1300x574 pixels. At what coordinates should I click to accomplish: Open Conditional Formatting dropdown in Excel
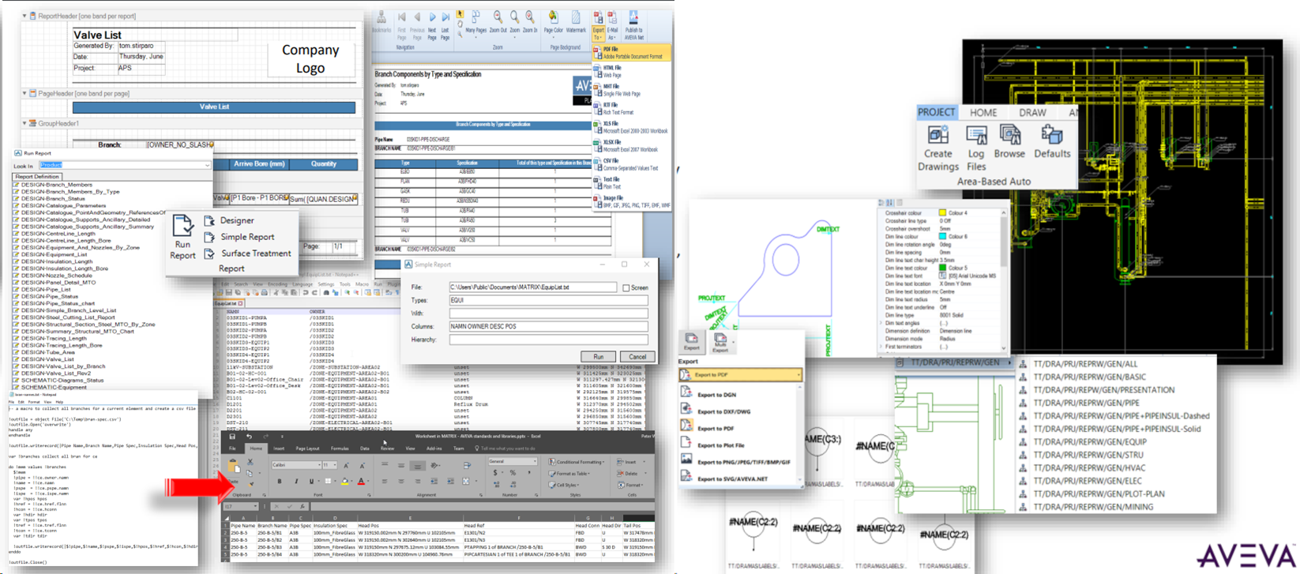click(577, 462)
